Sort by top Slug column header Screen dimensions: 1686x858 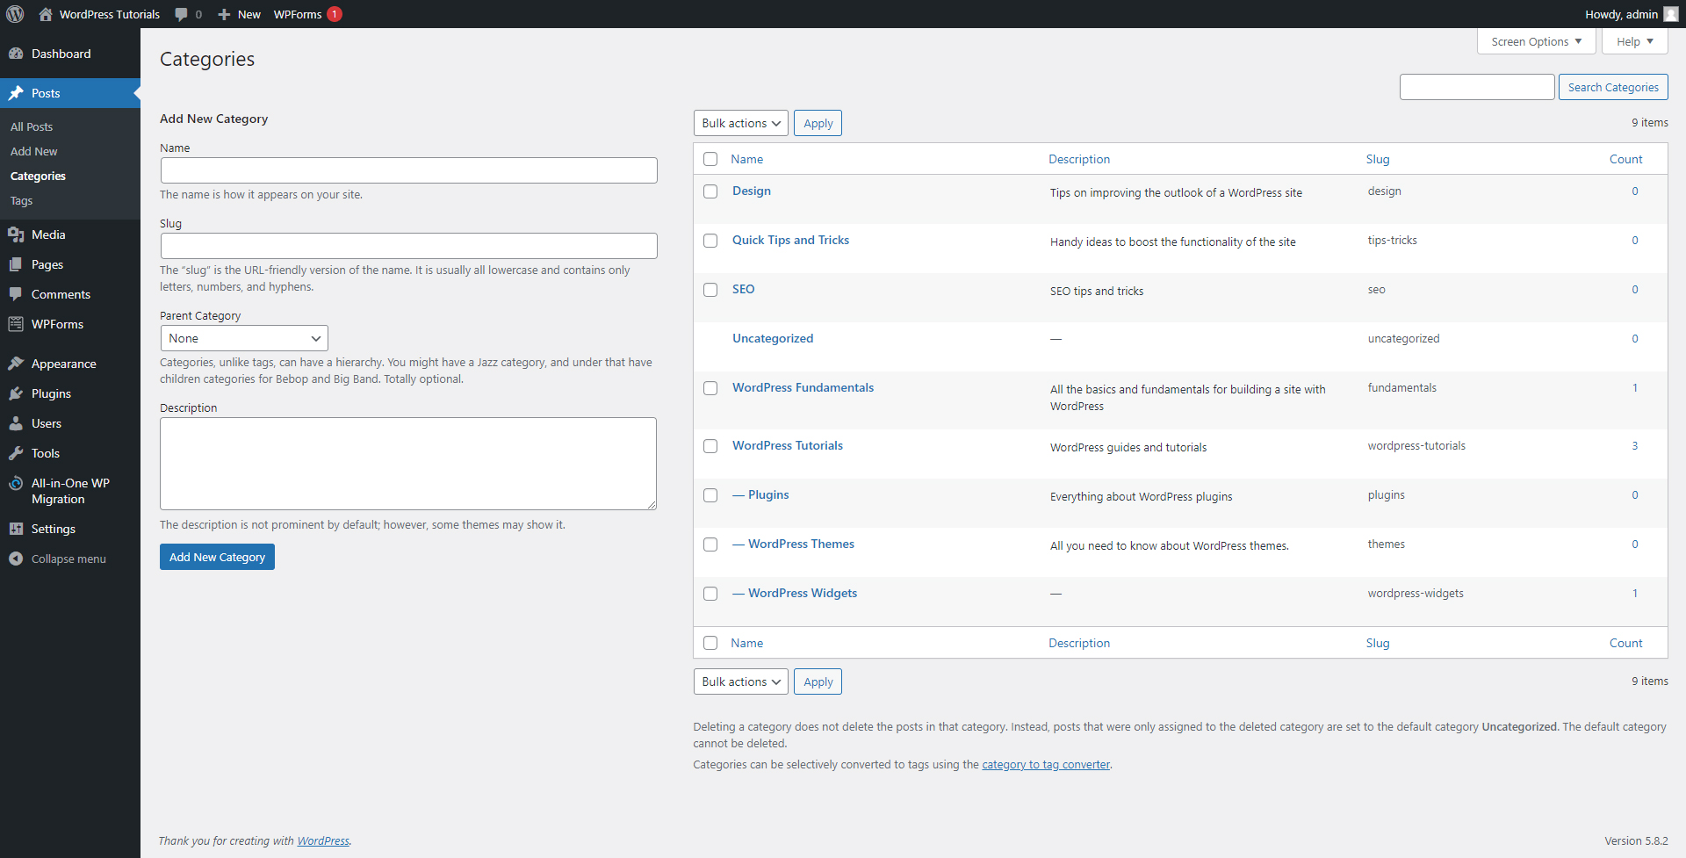tap(1378, 159)
